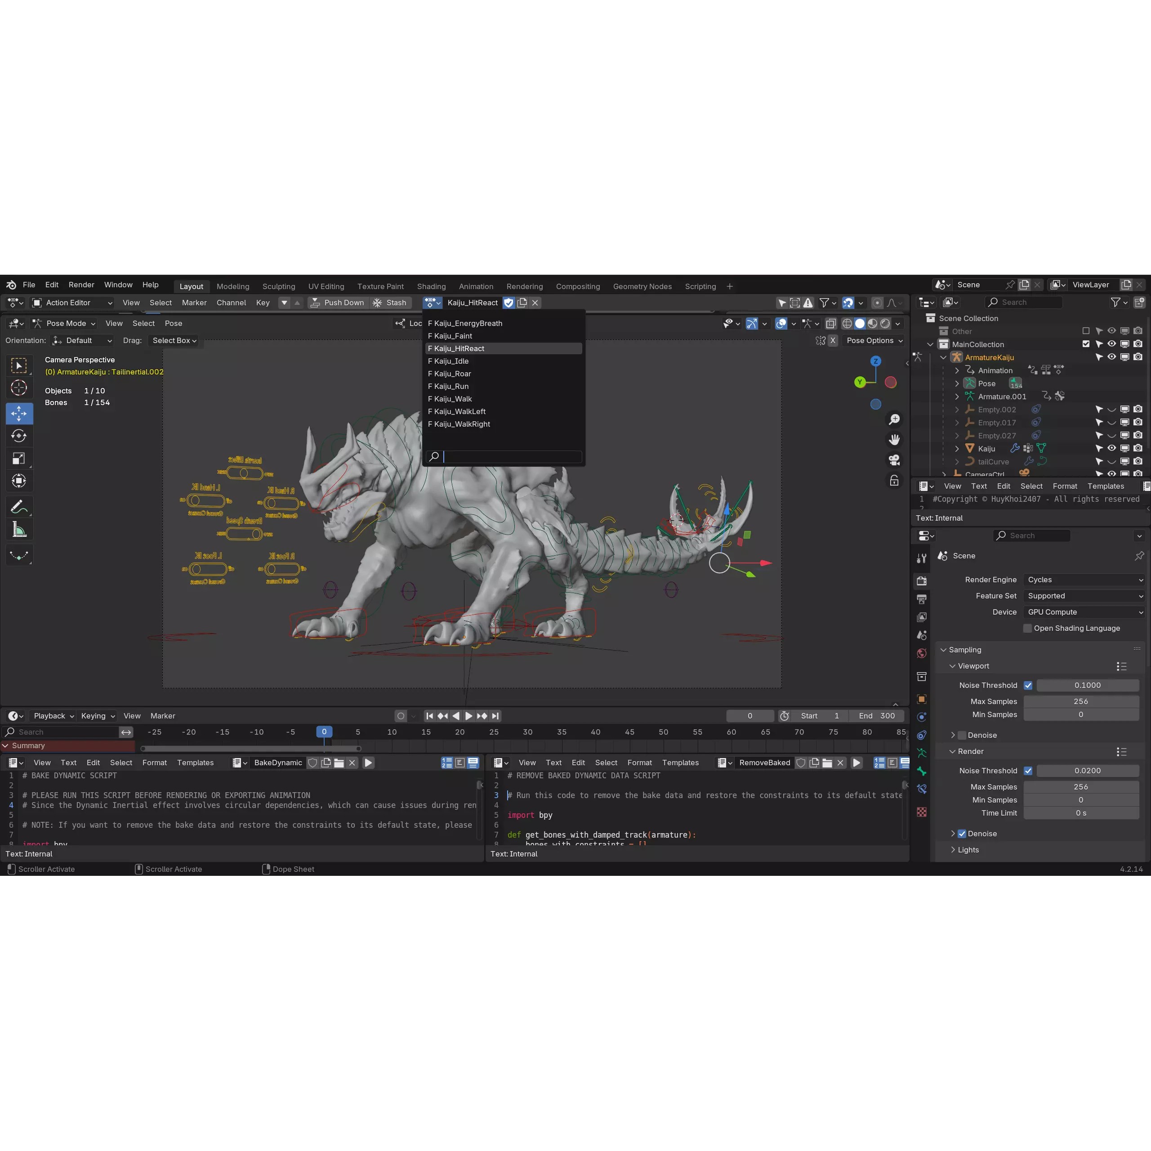Enable the viewport Denoise checkbox

[x=962, y=735]
